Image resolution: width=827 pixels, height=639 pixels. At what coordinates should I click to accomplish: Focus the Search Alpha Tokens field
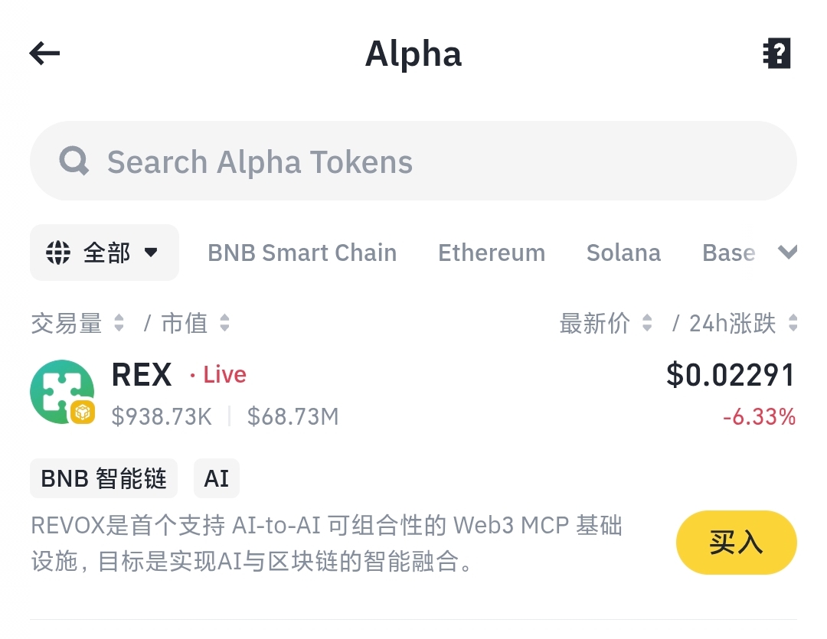click(x=413, y=161)
